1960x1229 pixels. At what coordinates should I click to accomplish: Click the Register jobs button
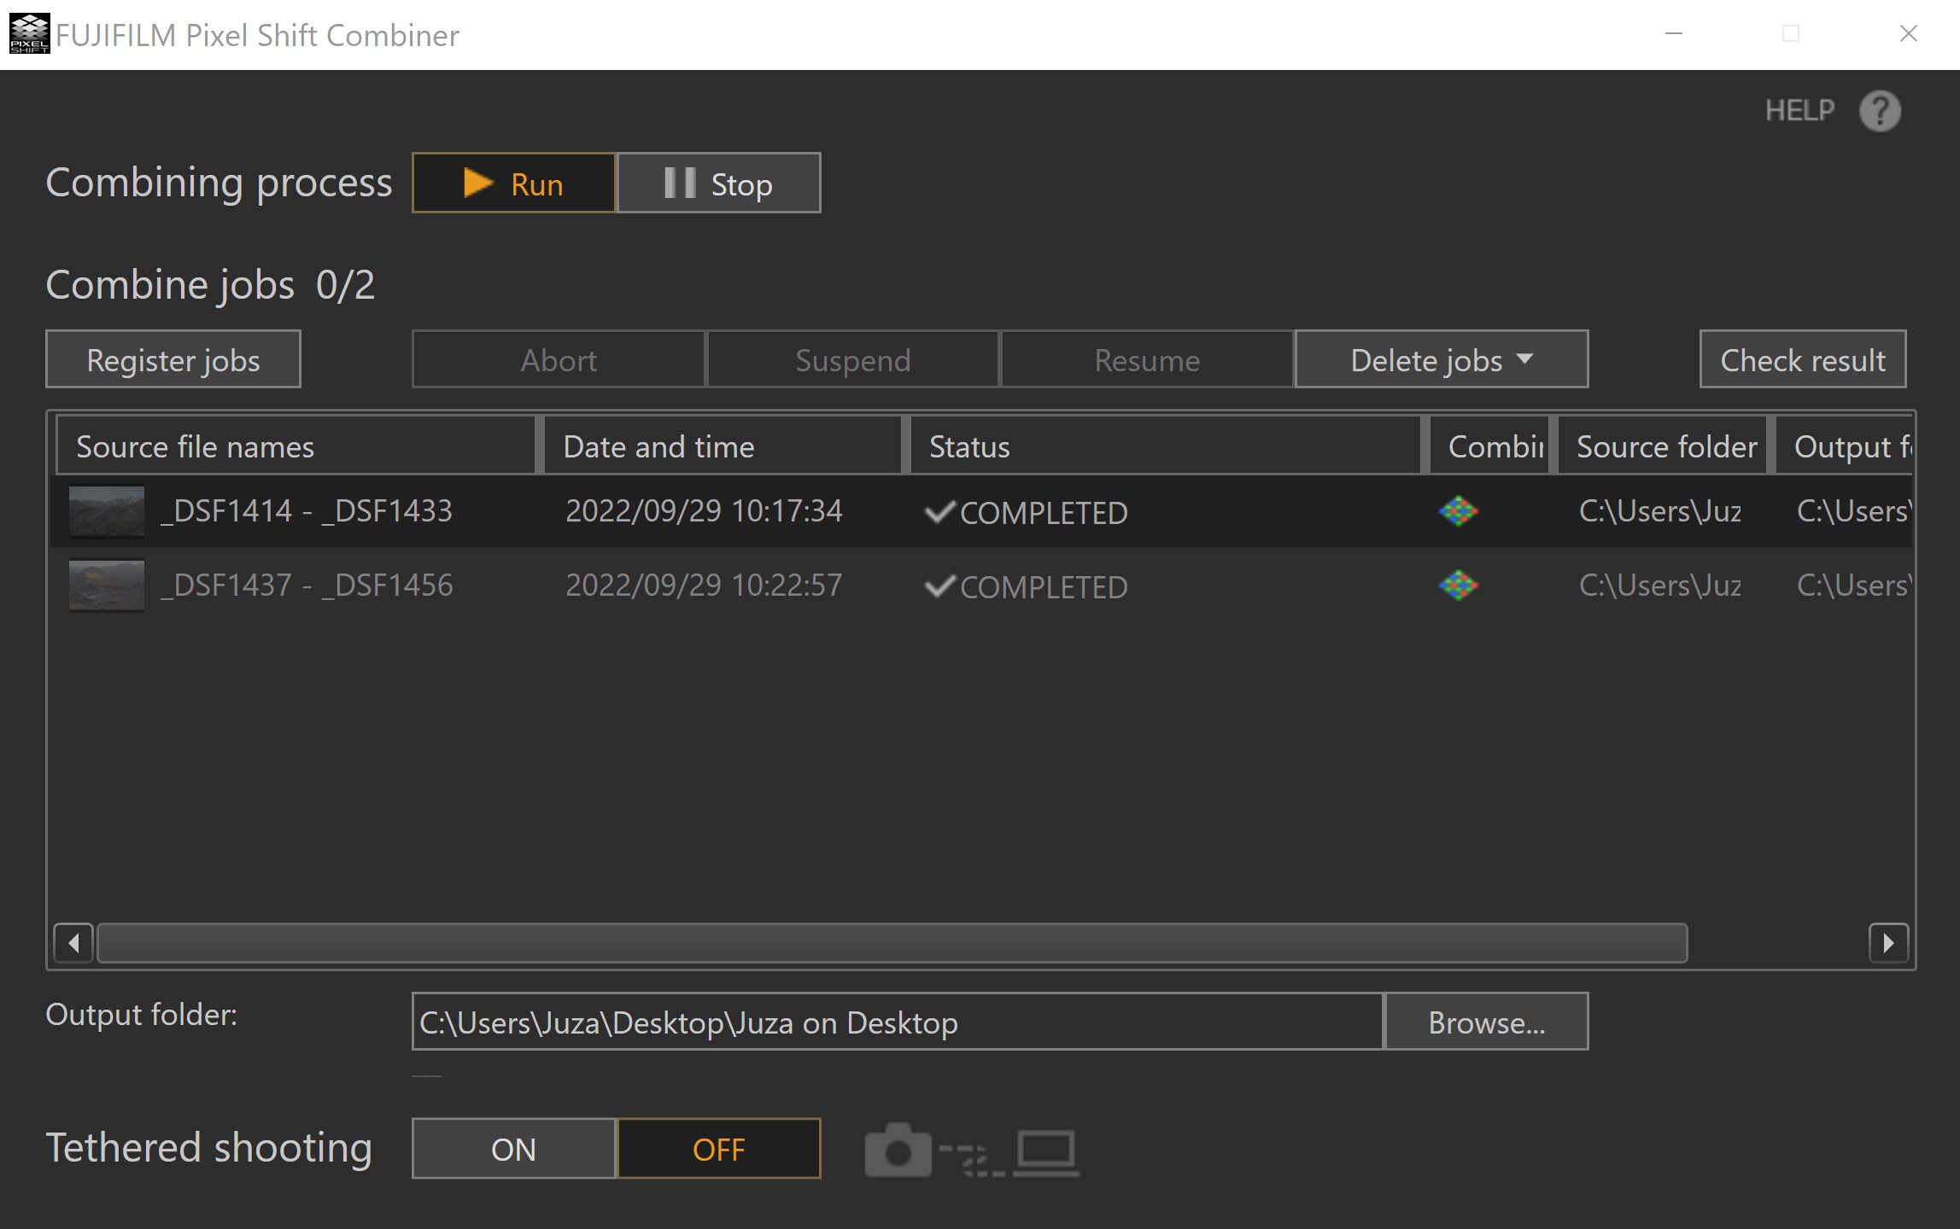pyautogui.click(x=173, y=360)
